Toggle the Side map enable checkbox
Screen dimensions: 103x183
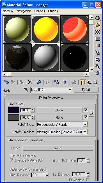pos(86,117)
